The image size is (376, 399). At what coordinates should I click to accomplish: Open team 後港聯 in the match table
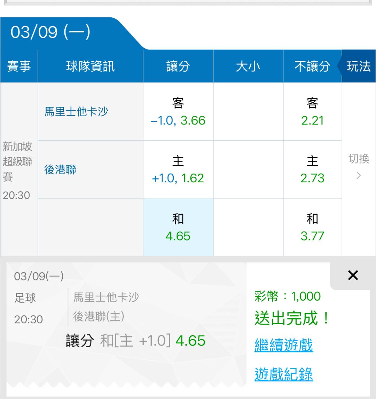[x=60, y=170]
